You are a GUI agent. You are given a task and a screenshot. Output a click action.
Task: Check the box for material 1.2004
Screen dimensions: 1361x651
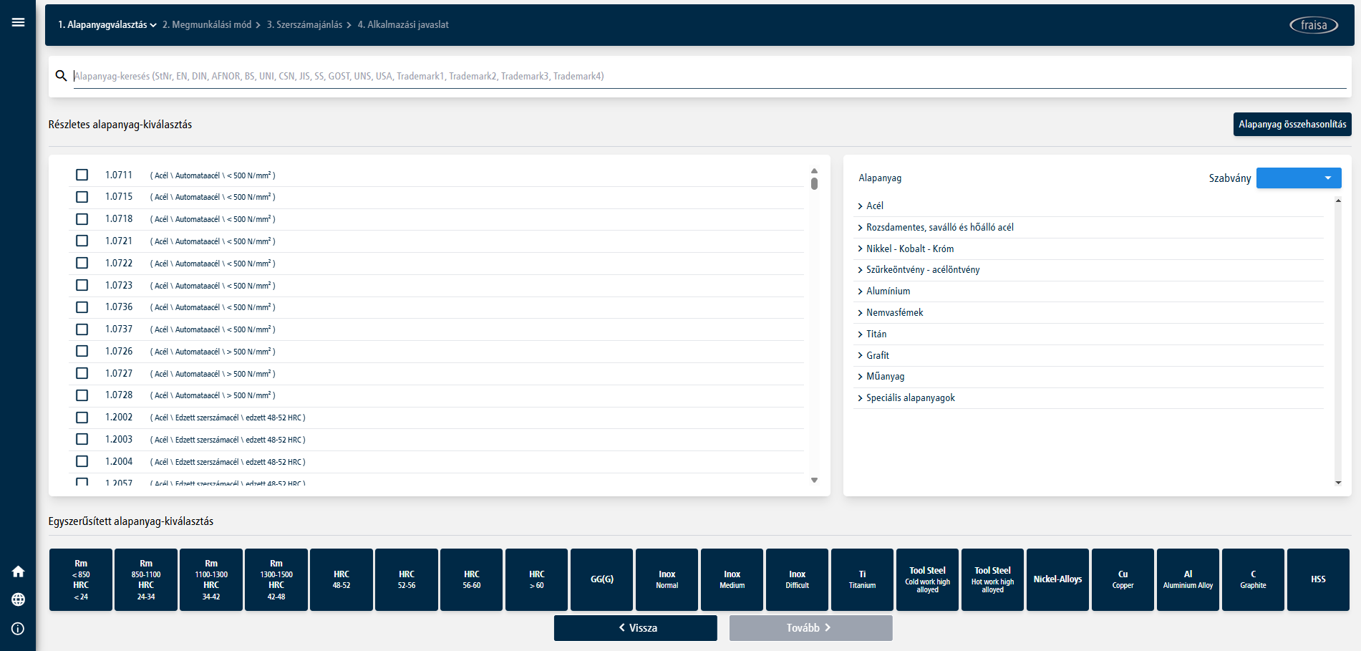click(x=82, y=461)
